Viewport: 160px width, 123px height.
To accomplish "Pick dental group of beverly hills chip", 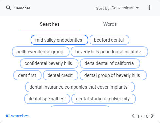I will pos(113,75).
